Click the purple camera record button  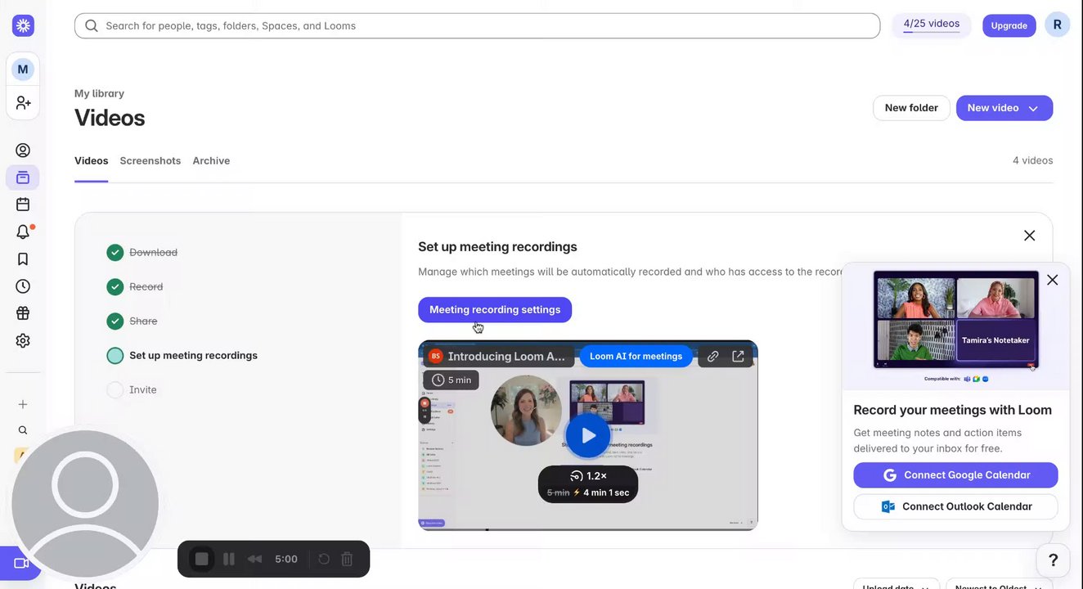(20, 564)
